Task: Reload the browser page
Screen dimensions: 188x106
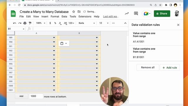Action: [x=19, y=5]
